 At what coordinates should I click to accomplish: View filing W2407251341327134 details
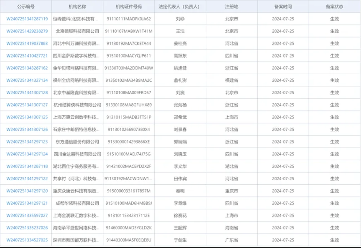coord(27,80)
